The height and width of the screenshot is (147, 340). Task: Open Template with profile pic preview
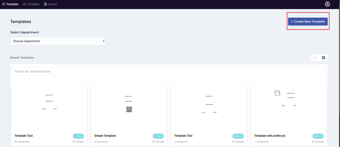click(289, 108)
